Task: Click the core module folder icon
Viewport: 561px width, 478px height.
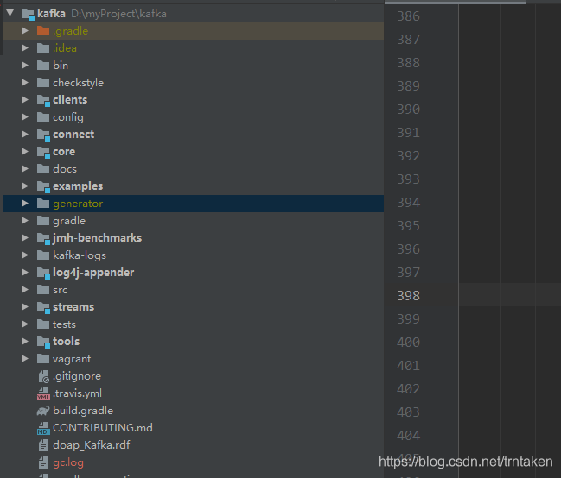Action: (43, 152)
